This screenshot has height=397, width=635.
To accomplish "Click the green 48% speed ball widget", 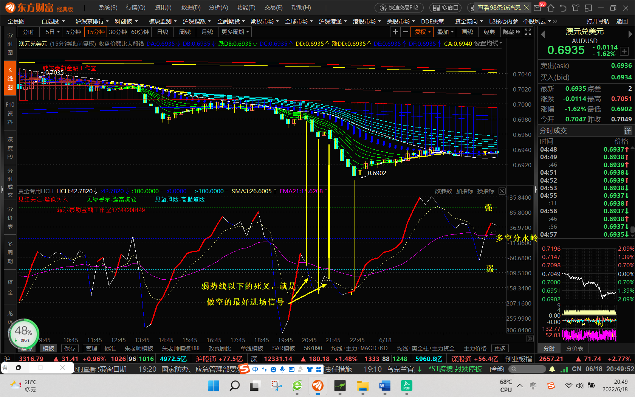I will click(23, 333).
